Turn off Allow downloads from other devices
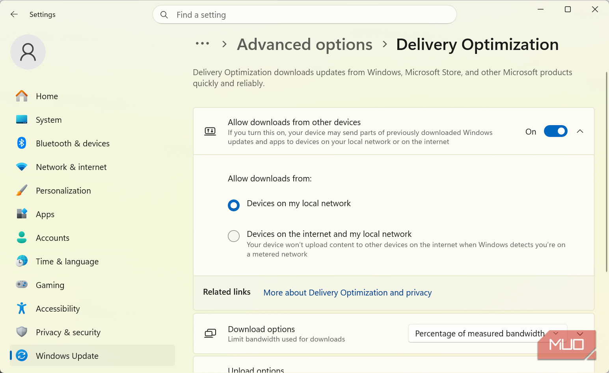 tap(555, 131)
